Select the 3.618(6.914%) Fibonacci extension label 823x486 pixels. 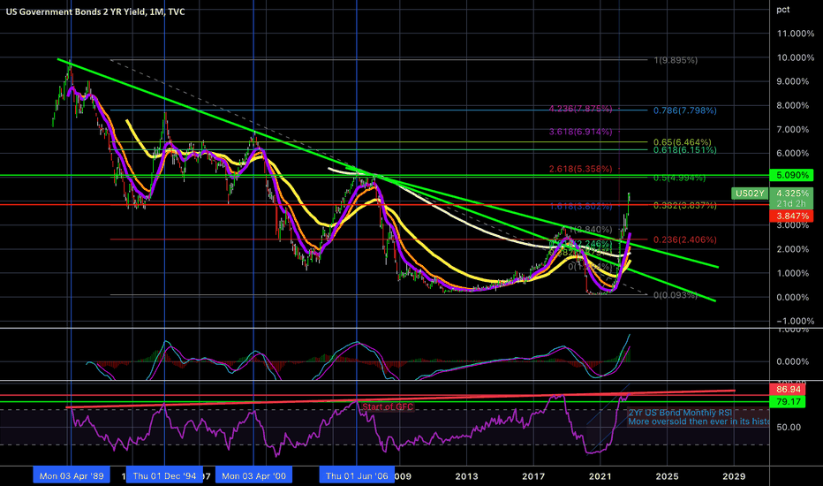pyautogui.click(x=580, y=132)
